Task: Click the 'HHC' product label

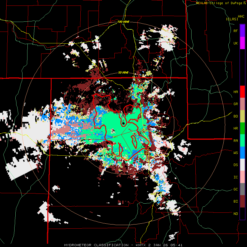Action: click(x=241, y=16)
